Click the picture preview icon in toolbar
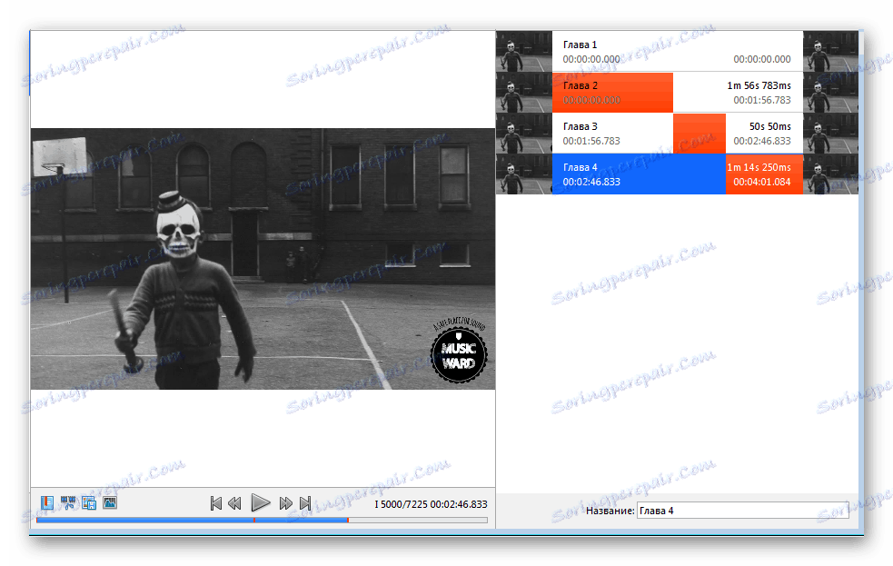The width and height of the screenshot is (893, 566). click(110, 502)
